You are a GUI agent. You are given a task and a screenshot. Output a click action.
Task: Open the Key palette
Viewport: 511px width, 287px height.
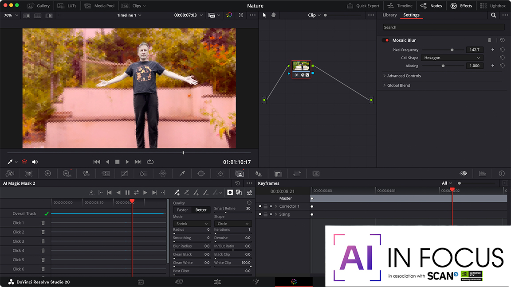[278, 174]
